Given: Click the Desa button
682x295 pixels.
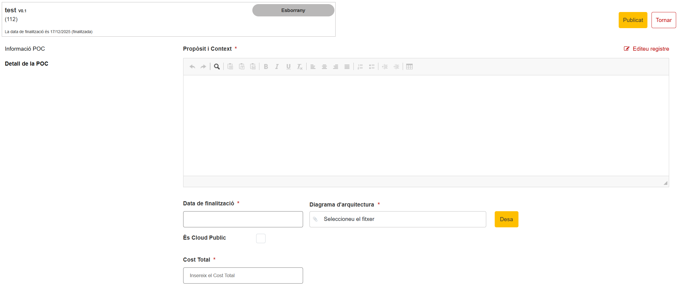Looking at the screenshot, I should (506, 219).
